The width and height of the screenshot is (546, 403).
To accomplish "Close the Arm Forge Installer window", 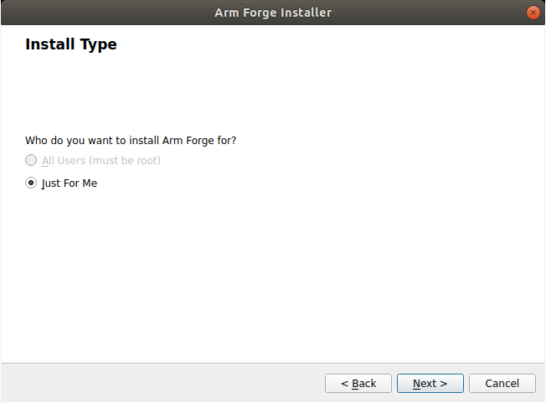I will 533,13.
